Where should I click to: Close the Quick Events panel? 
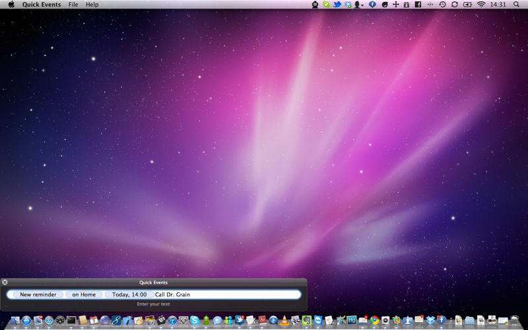point(5,282)
